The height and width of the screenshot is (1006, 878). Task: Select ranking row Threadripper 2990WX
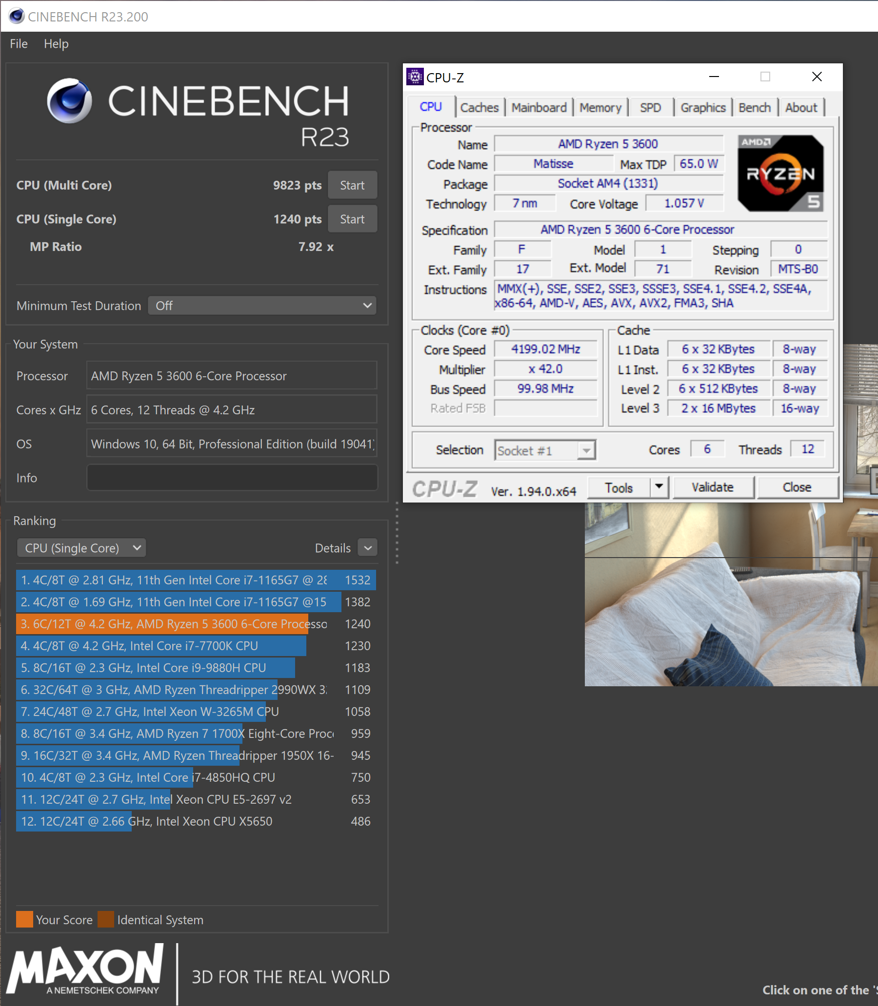(x=196, y=690)
